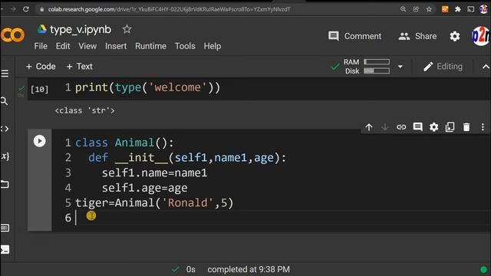Open more cell actions menu

483,127
